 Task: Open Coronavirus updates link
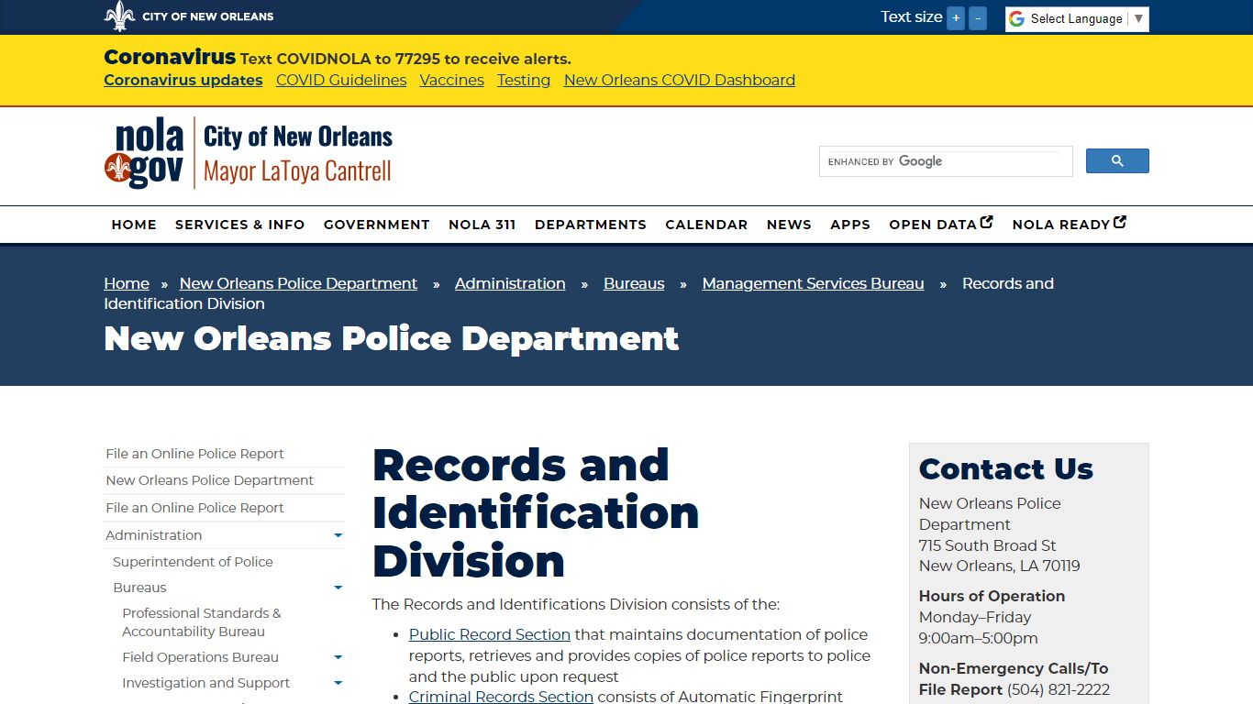(183, 80)
